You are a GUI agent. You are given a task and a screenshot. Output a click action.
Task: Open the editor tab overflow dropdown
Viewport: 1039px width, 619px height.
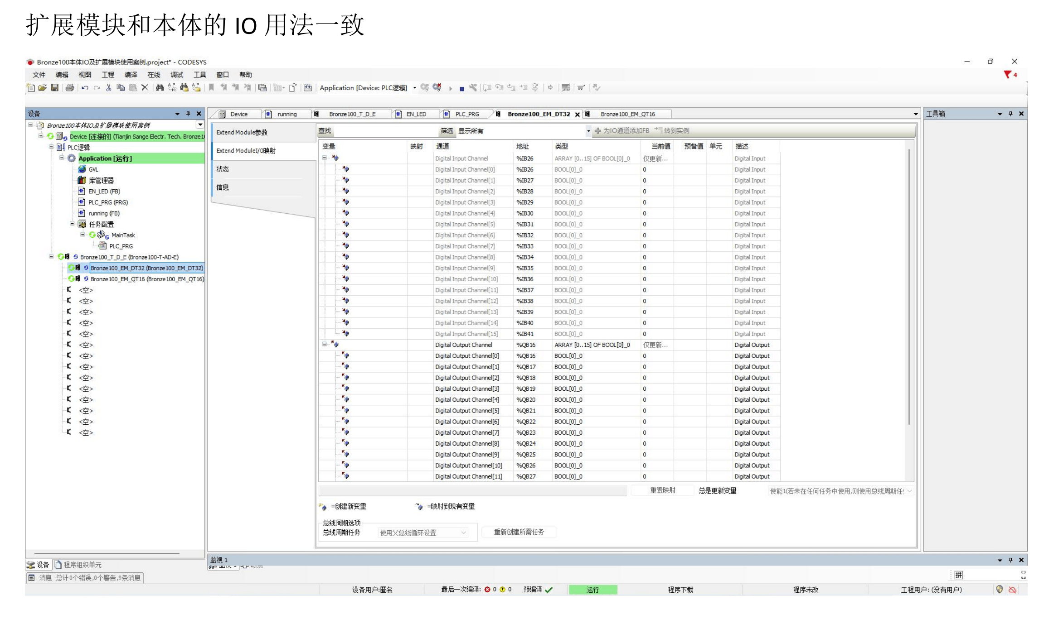916,114
